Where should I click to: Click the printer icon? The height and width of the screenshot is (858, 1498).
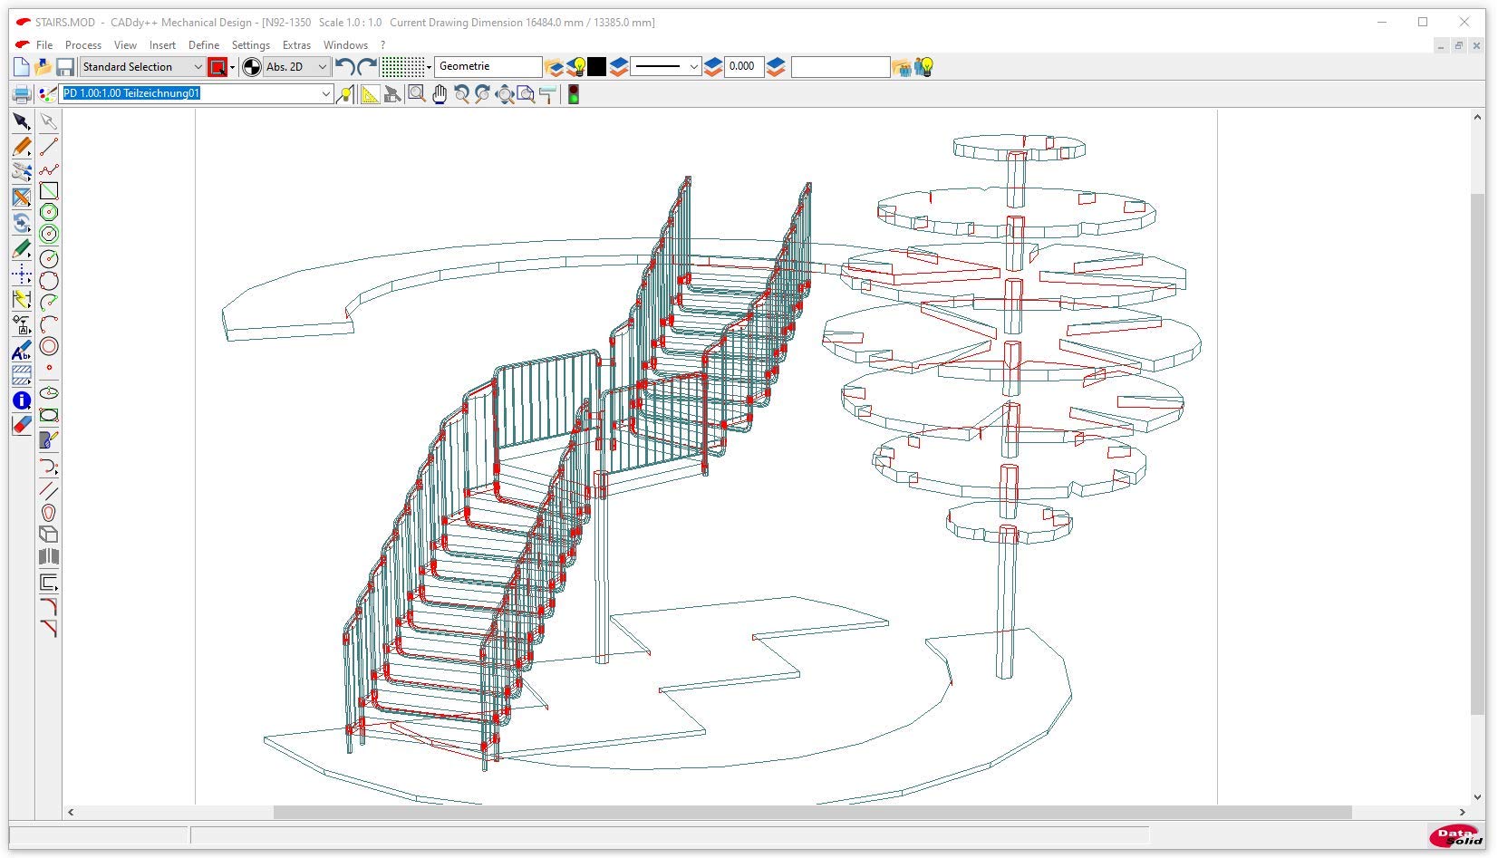(22, 94)
